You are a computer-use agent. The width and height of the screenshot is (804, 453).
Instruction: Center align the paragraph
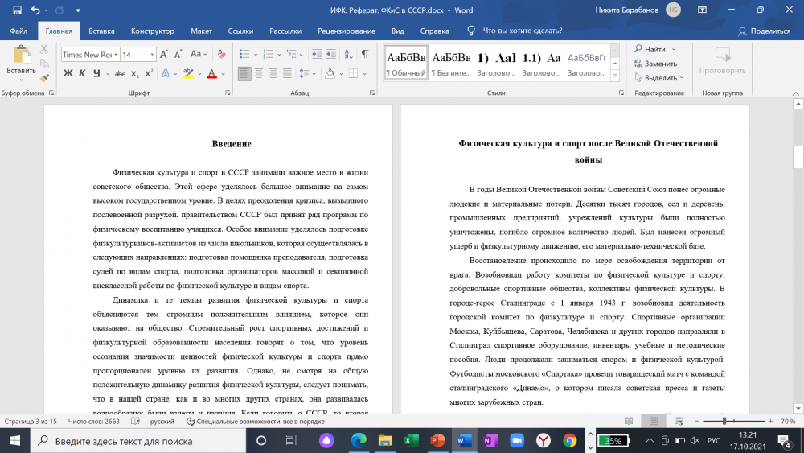point(258,73)
